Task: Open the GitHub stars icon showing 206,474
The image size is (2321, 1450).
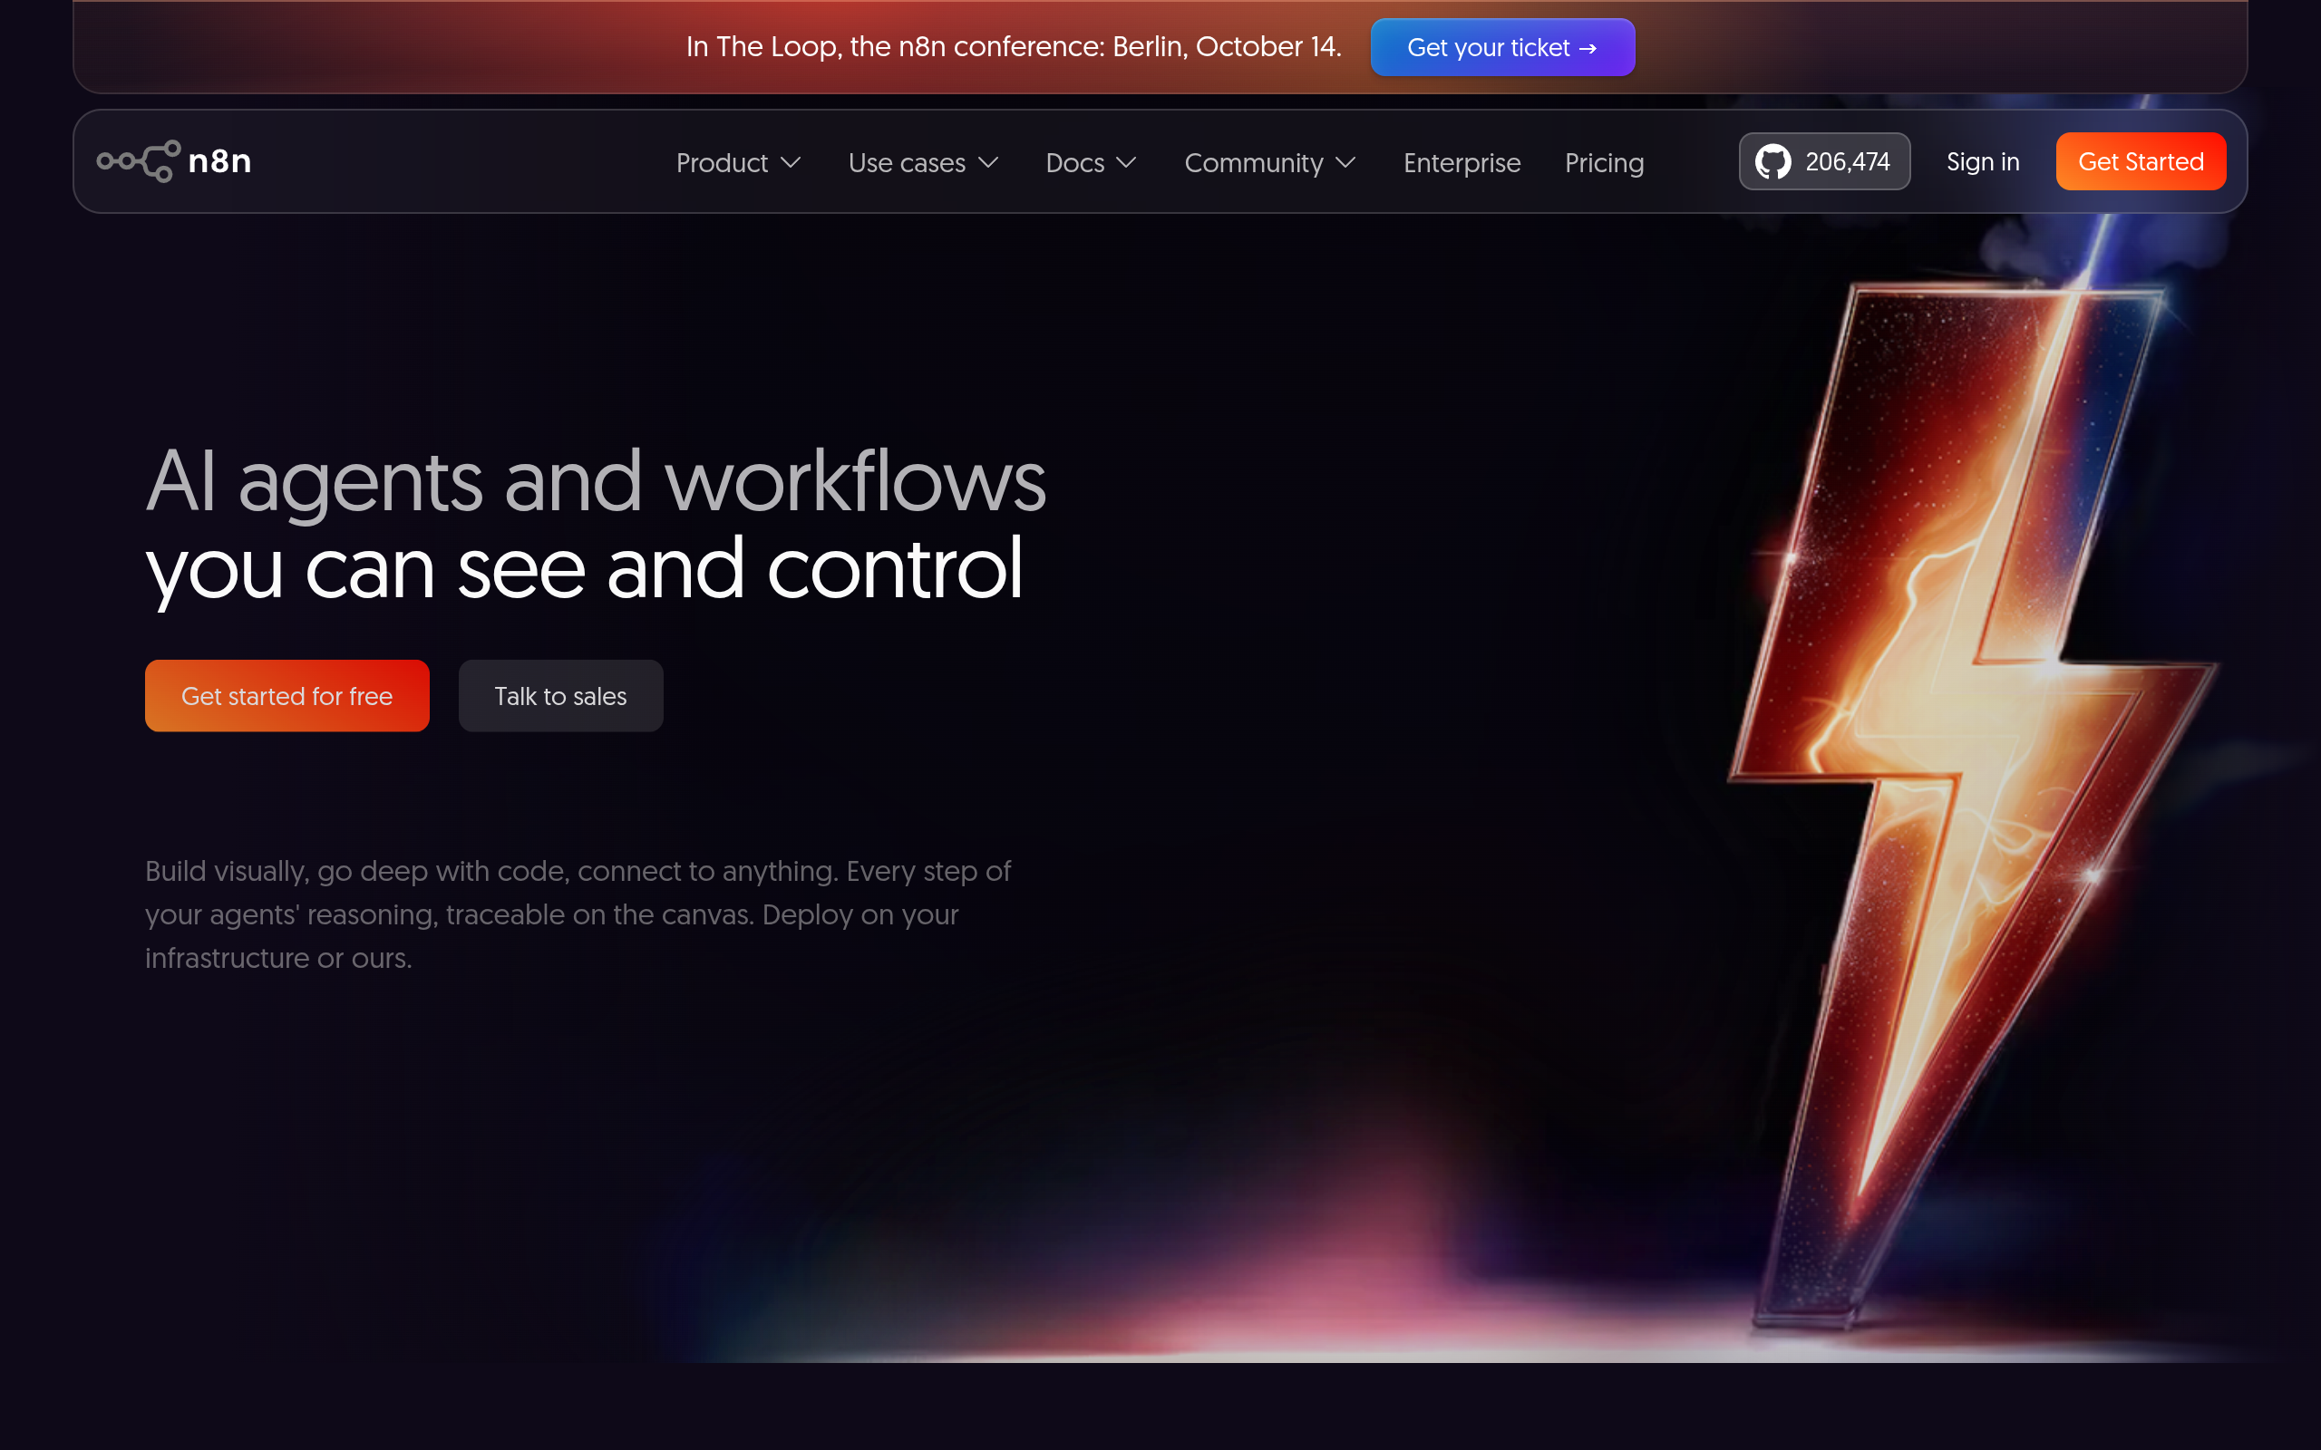Action: pyautogui.click(x=1824, y=161)
